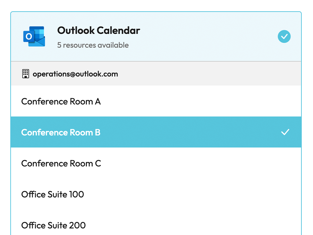Click empty teal area of highlighted row
Viewport: 313px width, 235px height.
[190, 132]
